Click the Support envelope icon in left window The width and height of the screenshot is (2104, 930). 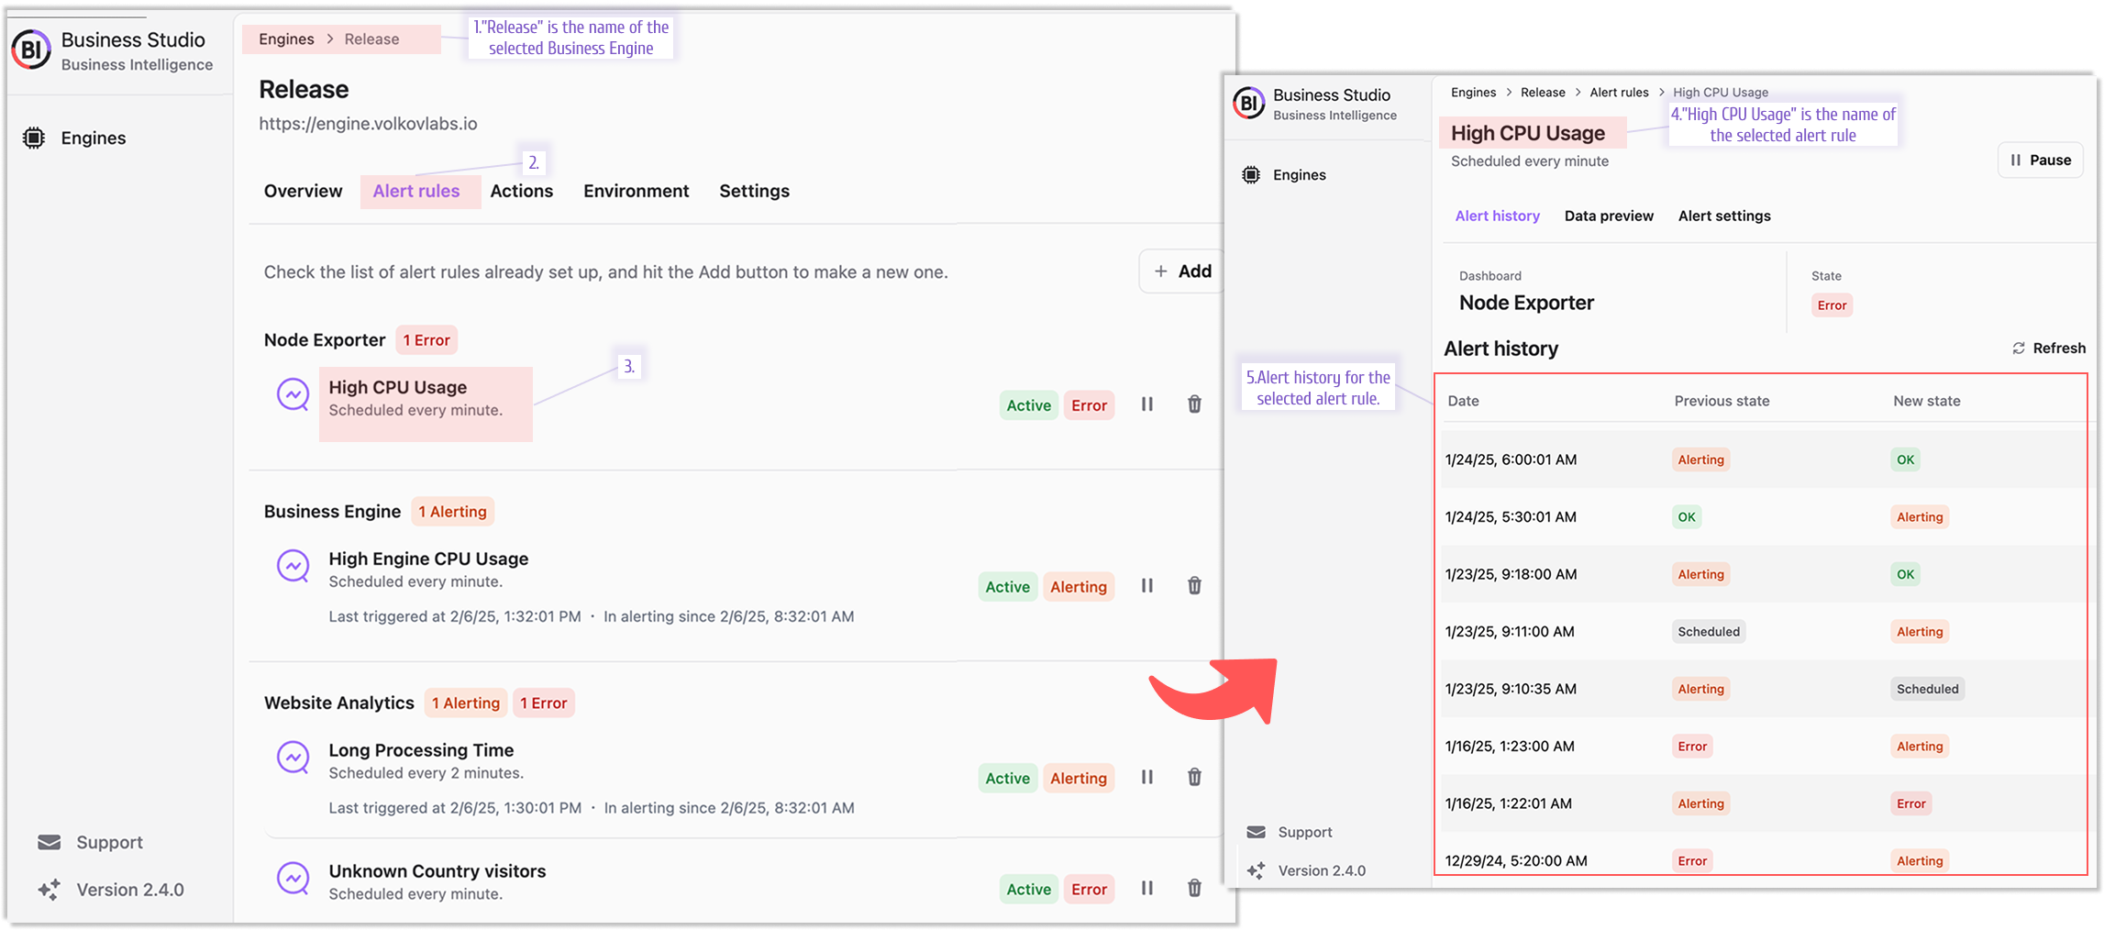50,842
